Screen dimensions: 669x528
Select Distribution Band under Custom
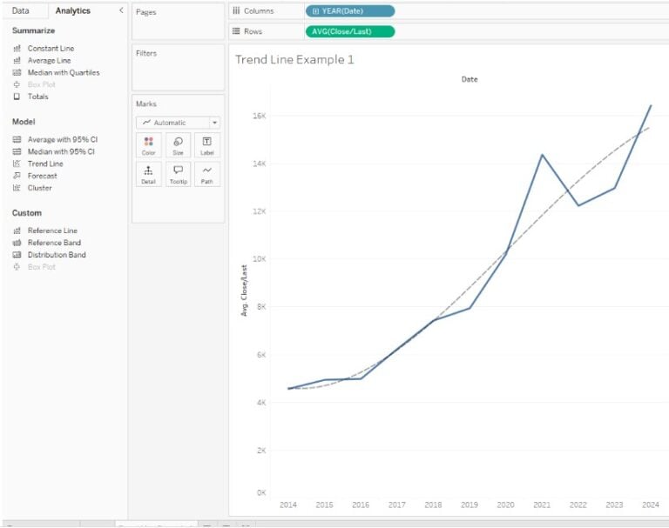(56, 255)
